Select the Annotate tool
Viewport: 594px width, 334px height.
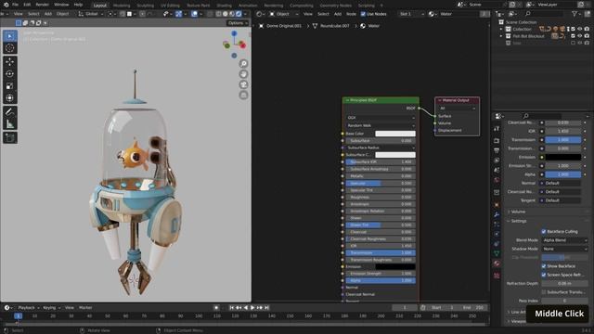[10, 111]
